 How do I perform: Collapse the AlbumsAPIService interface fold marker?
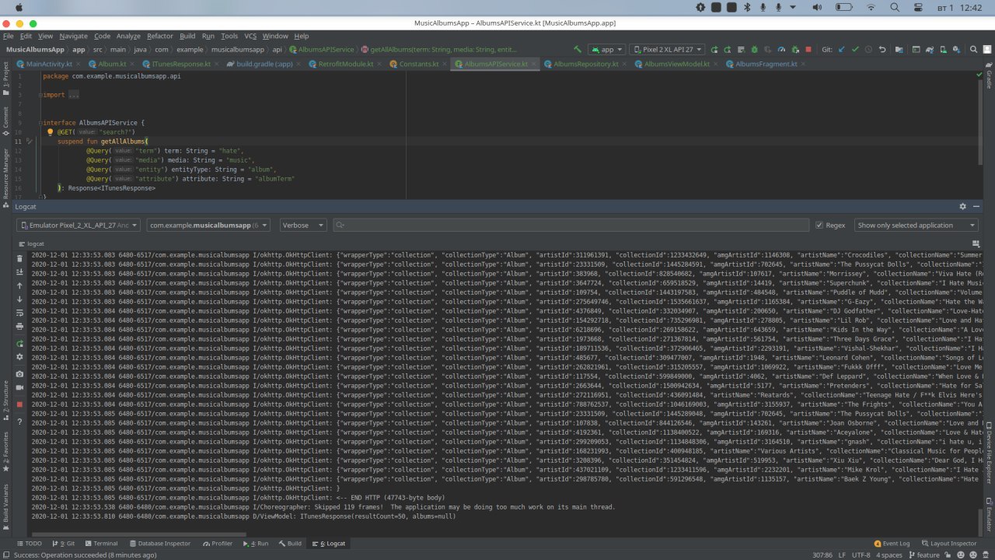[40, 123]
